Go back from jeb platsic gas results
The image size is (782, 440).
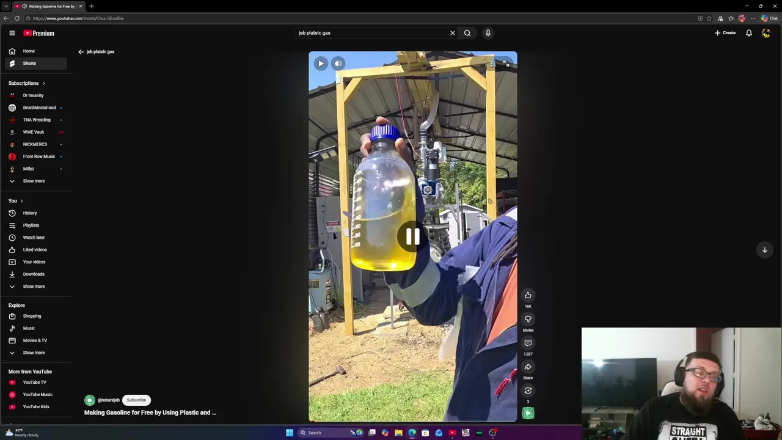[81, 52]
